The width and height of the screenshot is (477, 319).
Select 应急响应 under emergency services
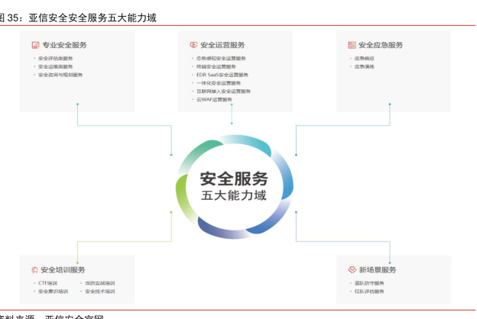365,59
